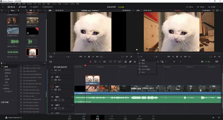Click the Replace clip edit icon
The width and height of the screenshot is (223, 120).
click(x=120, y=62)
